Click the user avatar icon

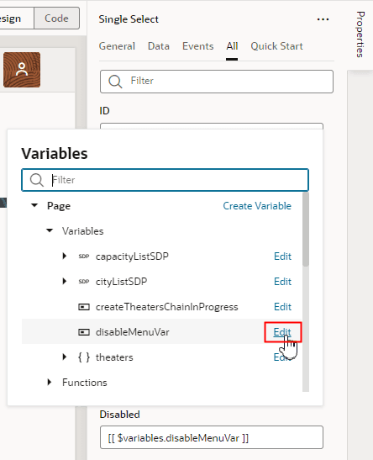(22, 70)
